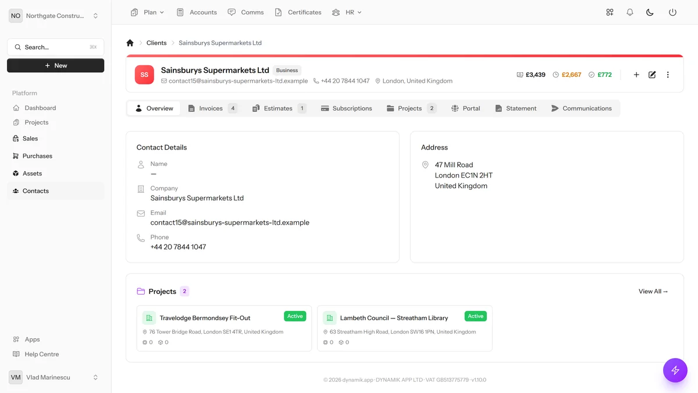
Task: Click Sainsburys Supermarkets Ltd company value
Action: pyautogui.click(x=197, y=198)
